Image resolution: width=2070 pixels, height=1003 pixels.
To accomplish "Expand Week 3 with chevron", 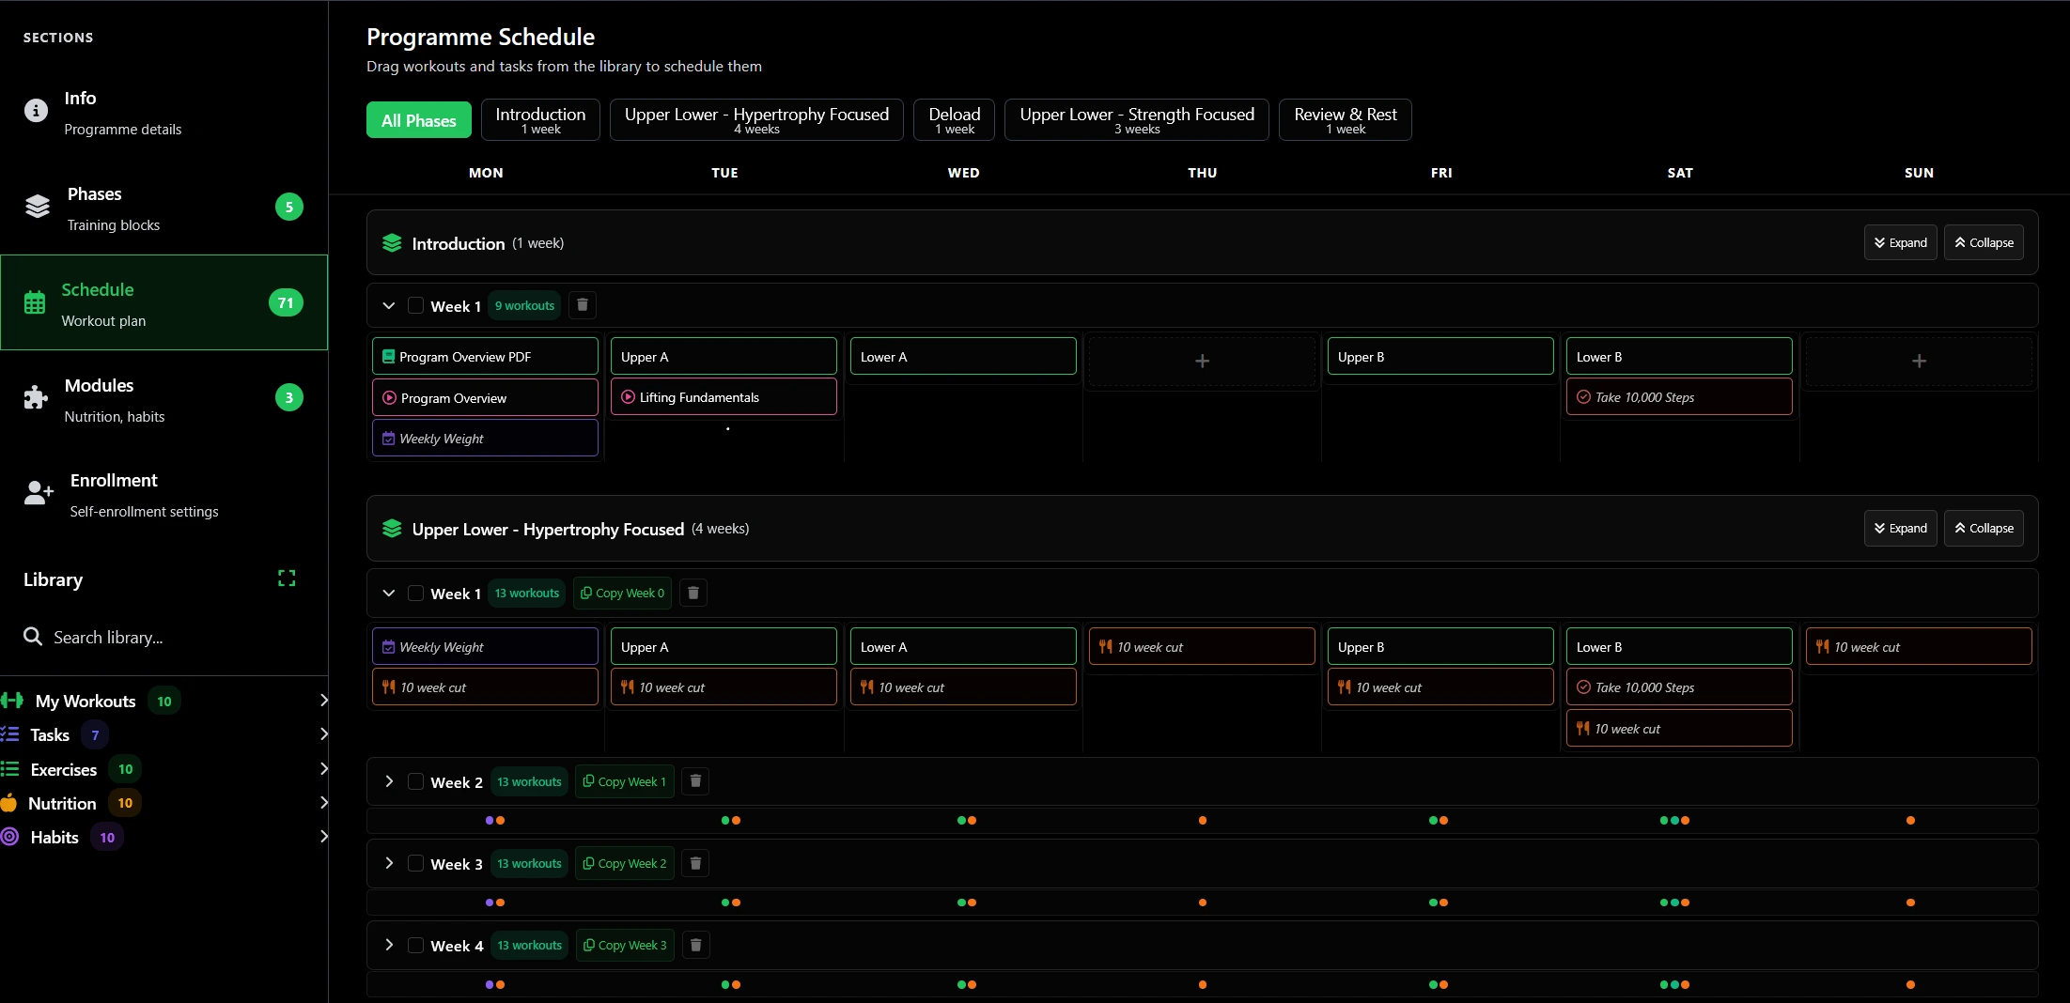I will pyautogui.click(x=389, y=863).
